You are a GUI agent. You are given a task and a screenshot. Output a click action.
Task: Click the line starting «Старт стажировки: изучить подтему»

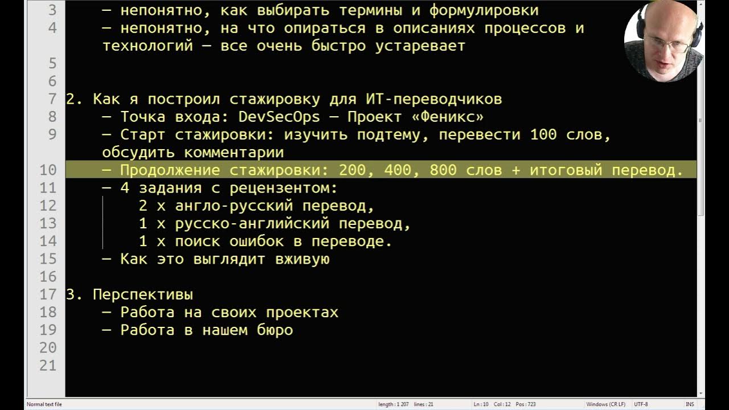tap(357, 134)
